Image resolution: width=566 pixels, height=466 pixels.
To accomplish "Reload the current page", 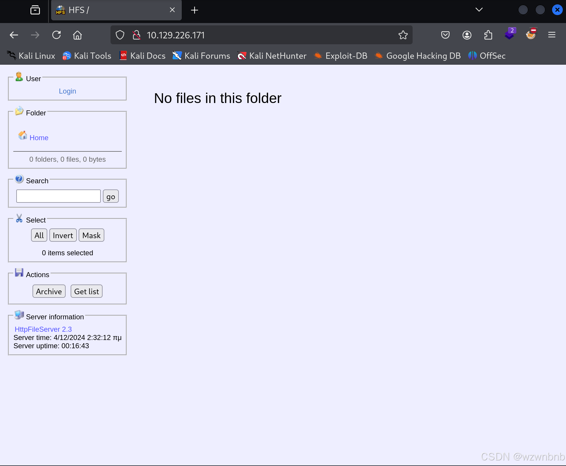I will tap(56, 35).
